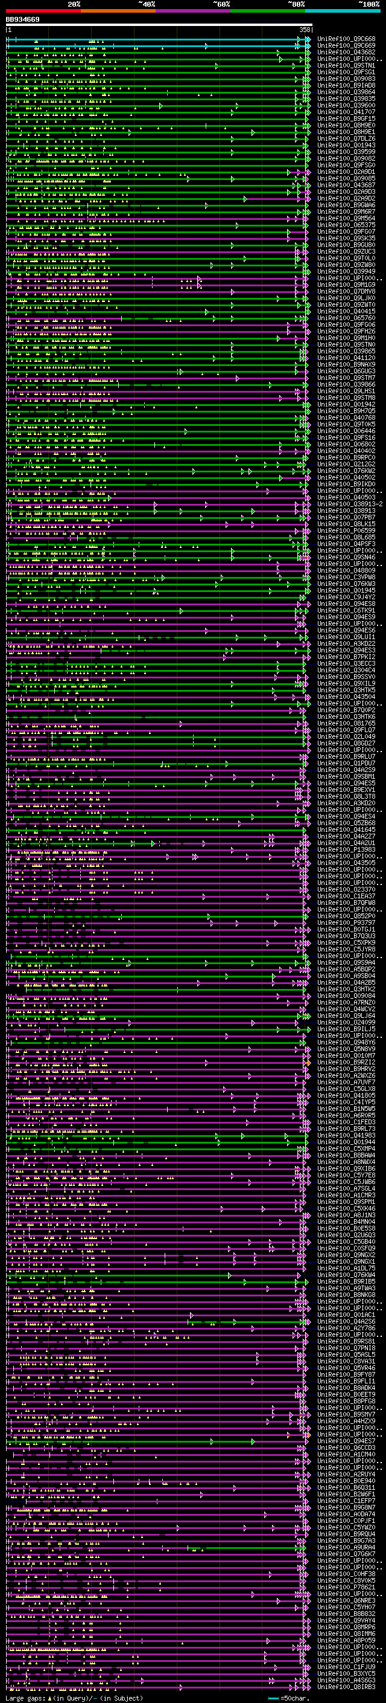Viewport: 386px width, 1703px height.
Task: Click the purple ~60% identity legend bar
Action: 192,11
